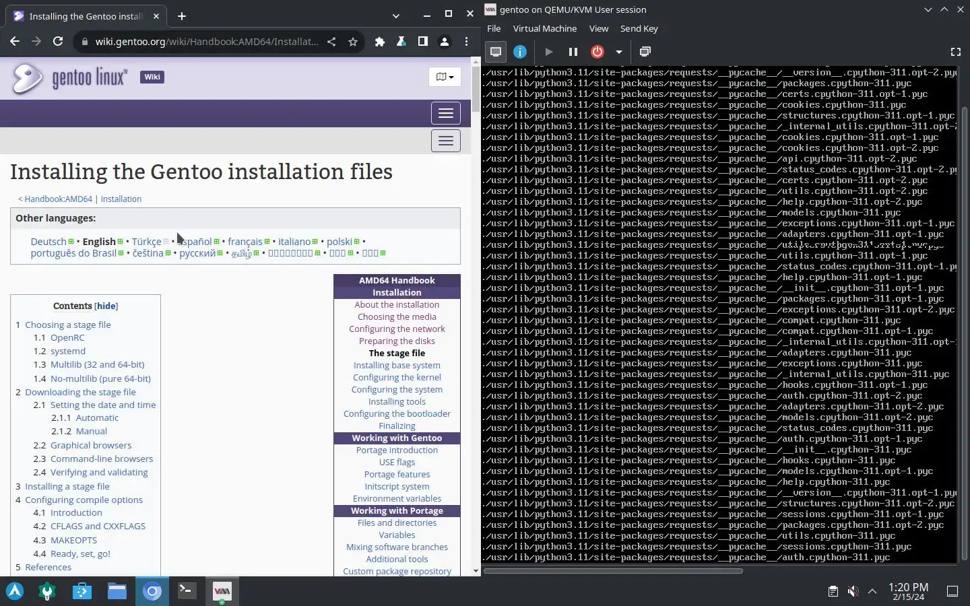Expand the purple bar hamburger menu
Screen dimensions: 970x606
[x=446, y=113]
